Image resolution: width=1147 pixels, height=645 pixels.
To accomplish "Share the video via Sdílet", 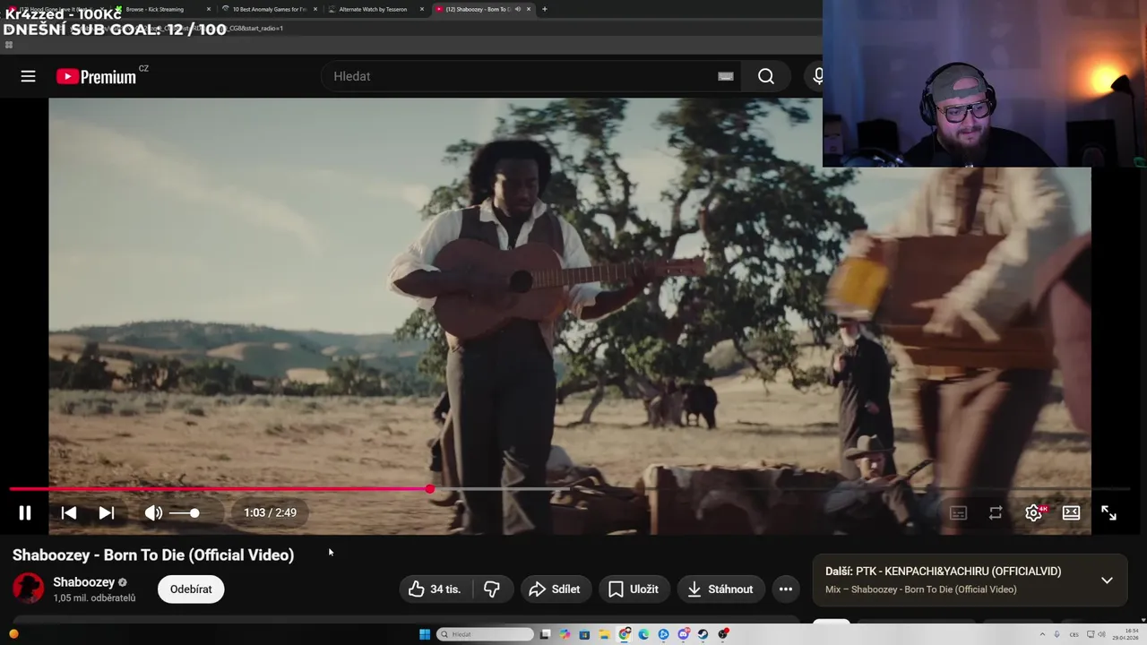I will tap(556, 589).
